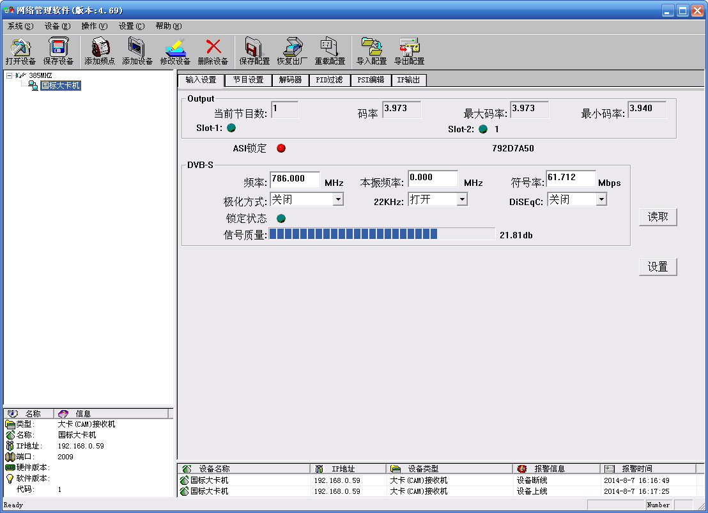
Task: Click the device icon of 设备上线 alarm row
Action: [x=184, y=491]
